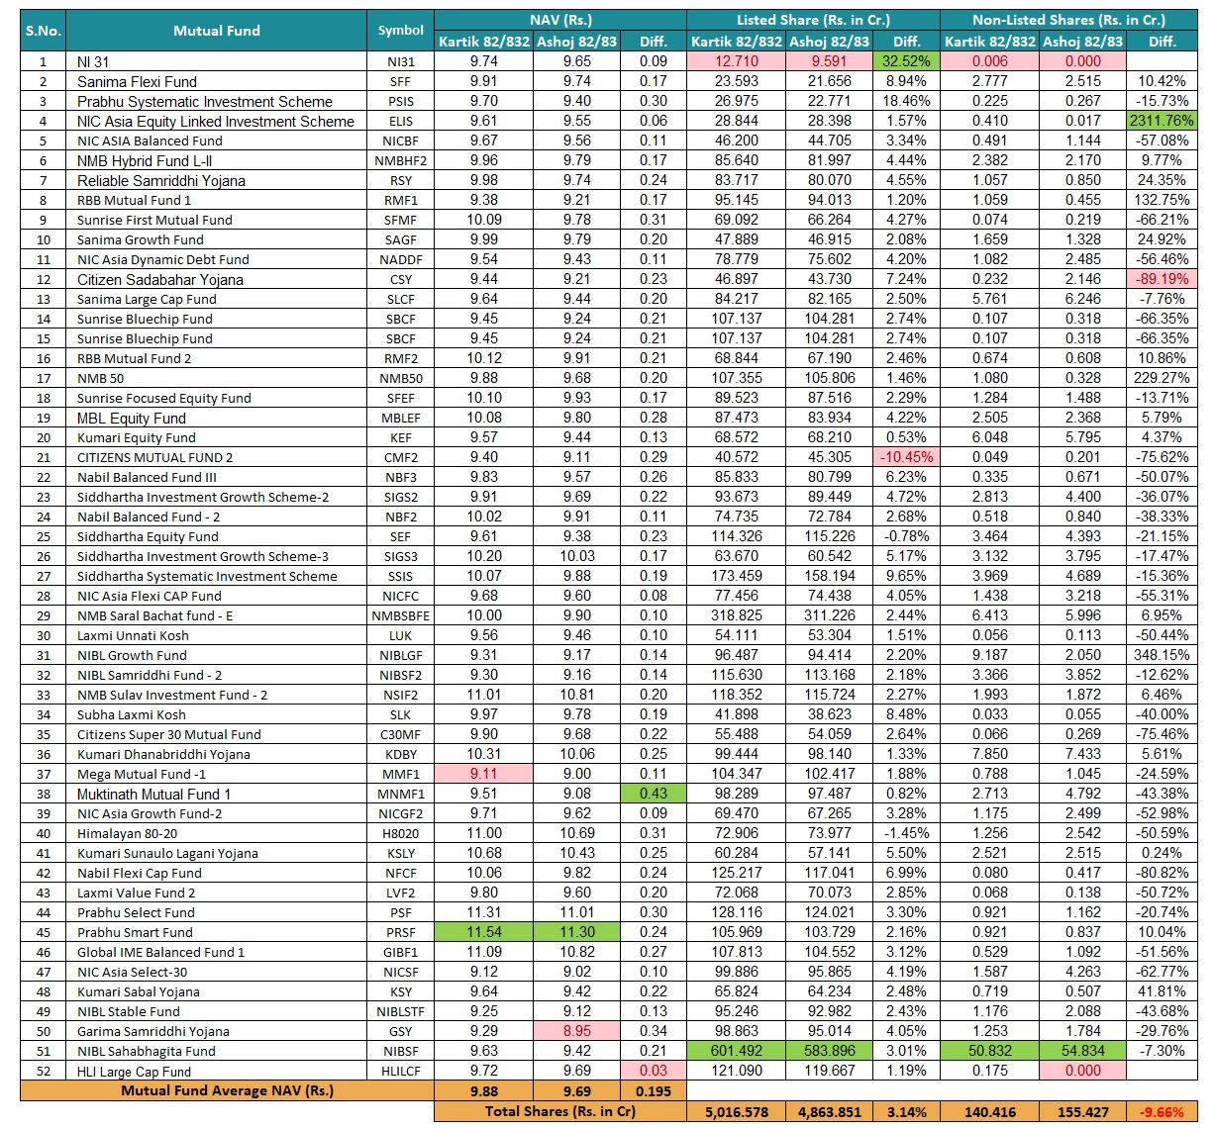This screenshot has width=1214, height=1129.
Task: Select the "Symbol" column header
Action: tap(400, 31)
